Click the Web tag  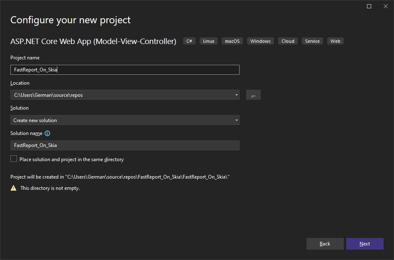335,41
